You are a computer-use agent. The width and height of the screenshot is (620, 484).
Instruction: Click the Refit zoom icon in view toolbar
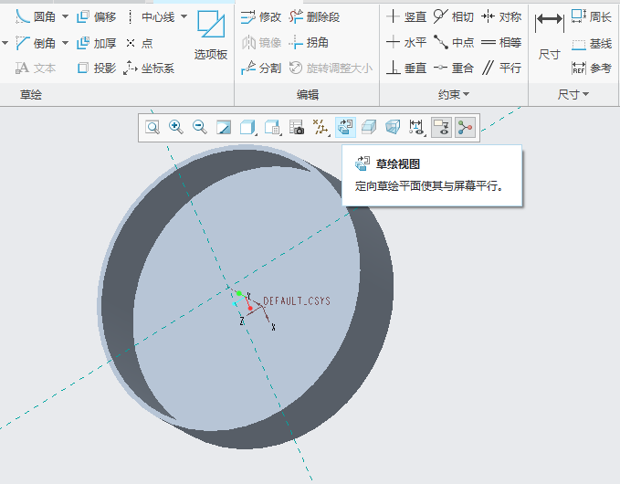tap(152, 127)
